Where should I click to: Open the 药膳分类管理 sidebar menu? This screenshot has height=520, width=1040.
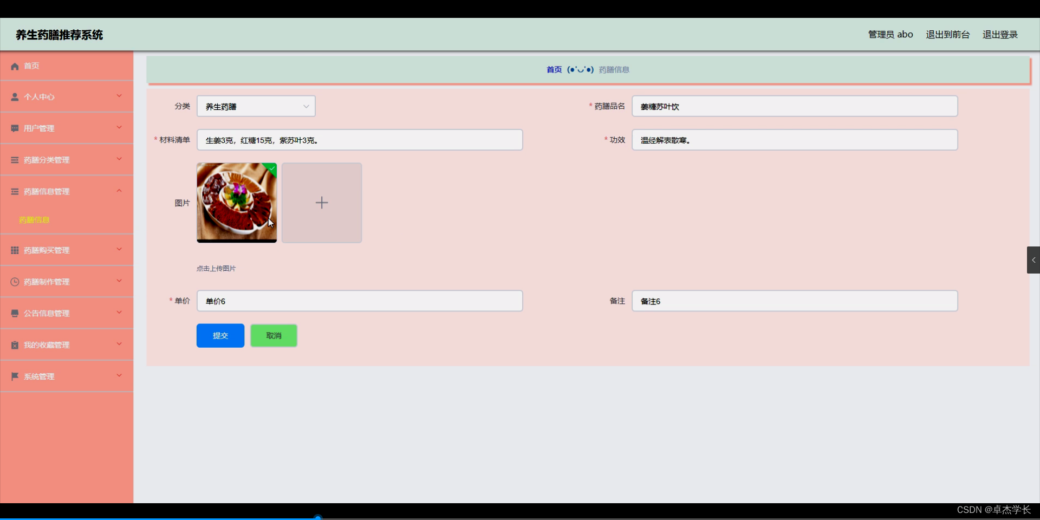67,160
